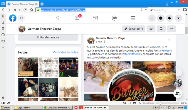
Task: Open profile more options ellipsis
Action: 172,29
